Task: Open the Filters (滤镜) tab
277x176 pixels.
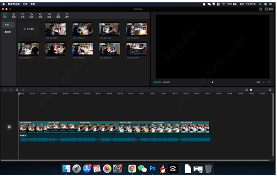Action: (x=58, y=15)
